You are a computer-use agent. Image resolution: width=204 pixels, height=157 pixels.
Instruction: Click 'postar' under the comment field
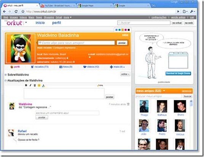pos(42,117)
